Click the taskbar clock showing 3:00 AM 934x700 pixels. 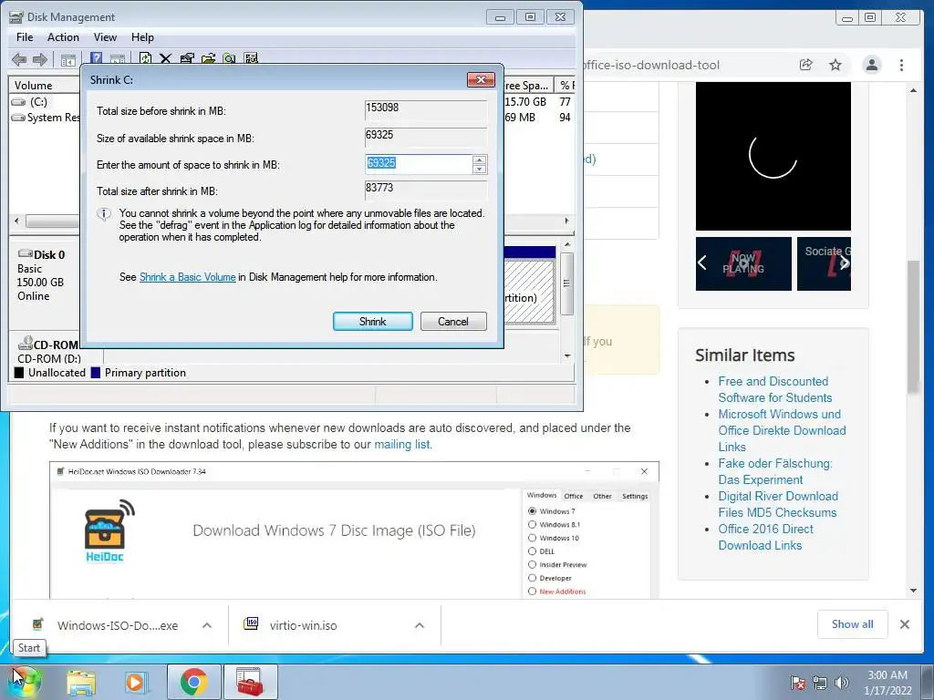coord(887,682)
